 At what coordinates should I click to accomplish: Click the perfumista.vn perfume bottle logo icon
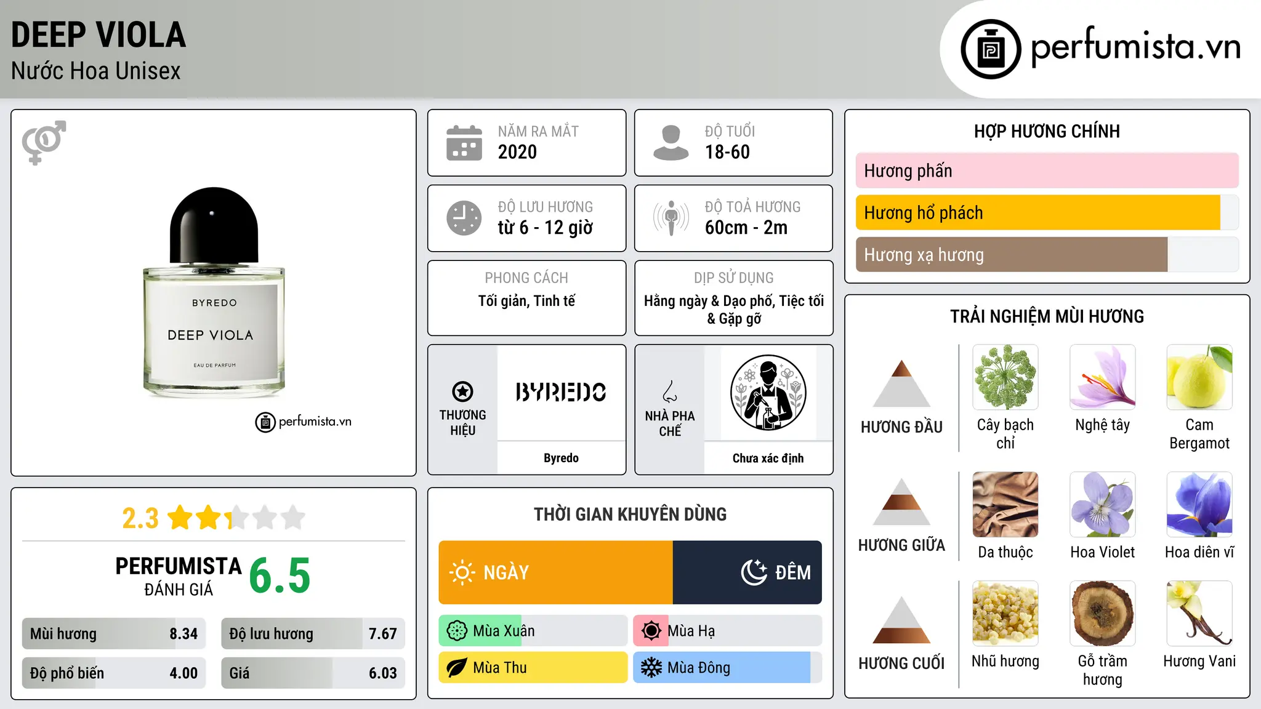991,49
